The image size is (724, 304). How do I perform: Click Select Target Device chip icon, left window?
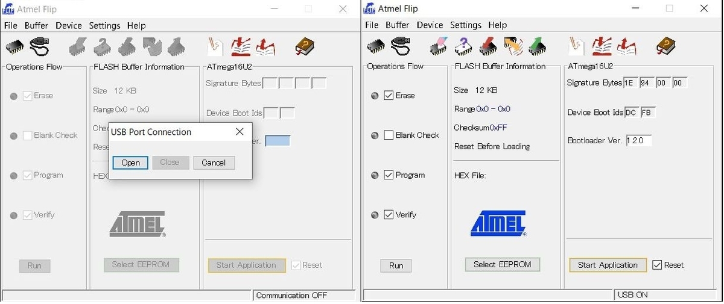coord(15,46)
